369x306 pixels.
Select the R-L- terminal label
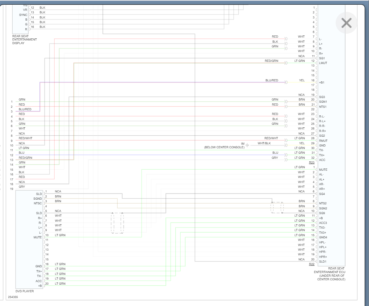(x=322, y=116)
